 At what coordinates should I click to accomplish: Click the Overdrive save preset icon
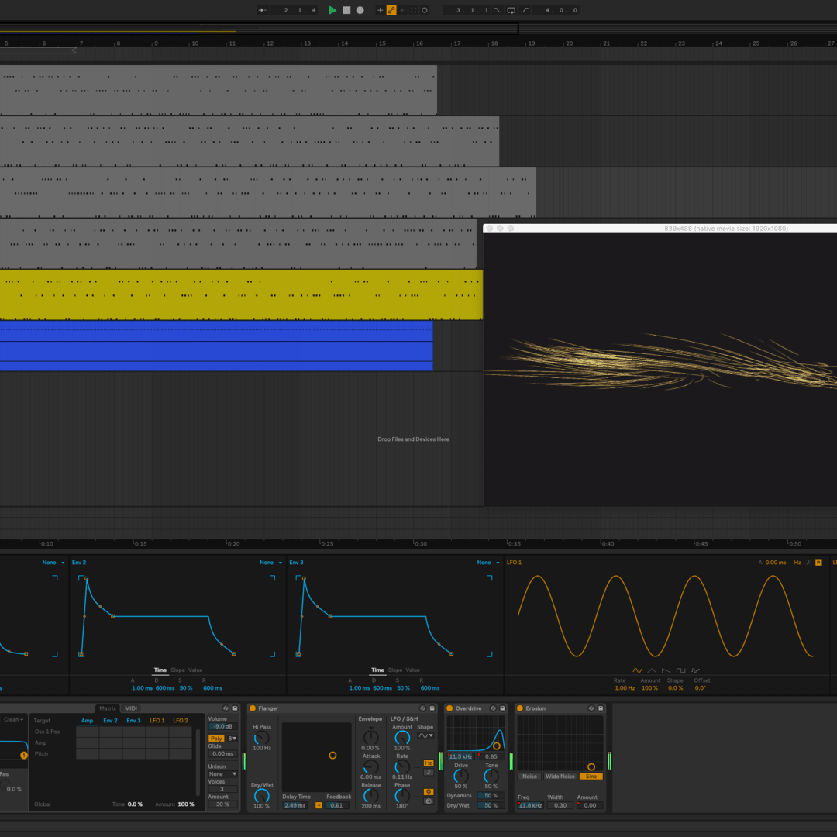point(502,708)
